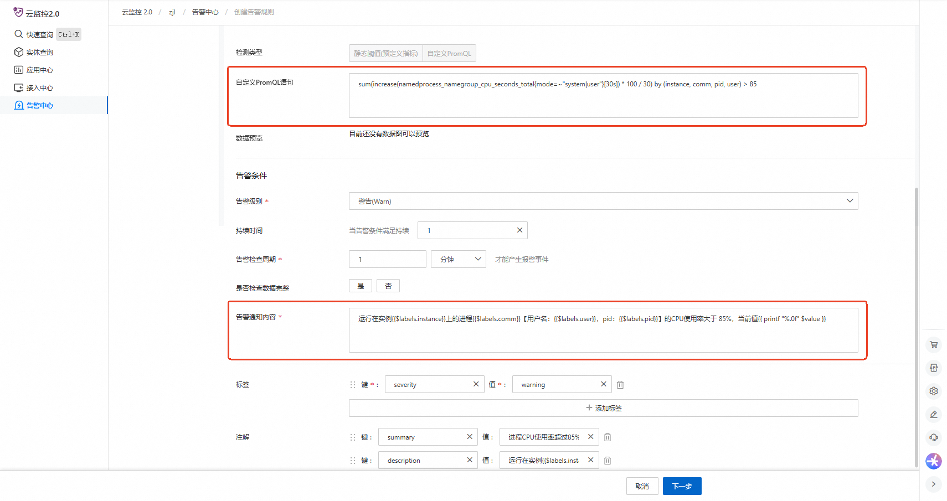Collapse the floating toolbar arrow

coord(934,484)
